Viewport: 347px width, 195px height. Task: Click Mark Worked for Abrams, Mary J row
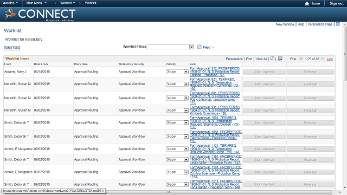pos(265,72)
